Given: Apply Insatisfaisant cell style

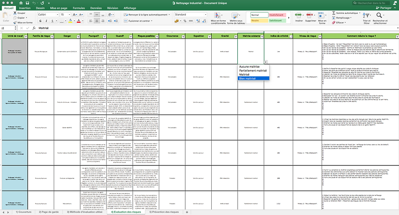Looking at the screenshot, I should pos(277,15).
